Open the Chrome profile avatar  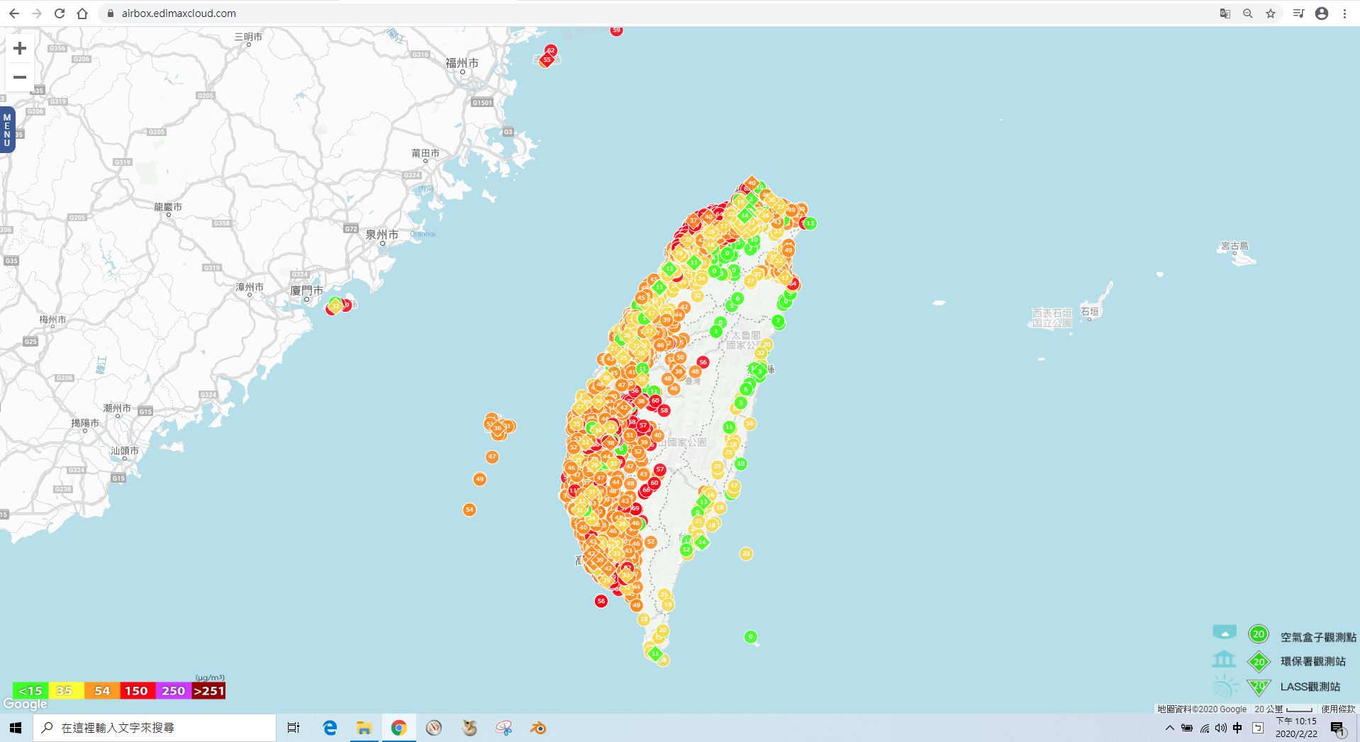(1322, 13)
